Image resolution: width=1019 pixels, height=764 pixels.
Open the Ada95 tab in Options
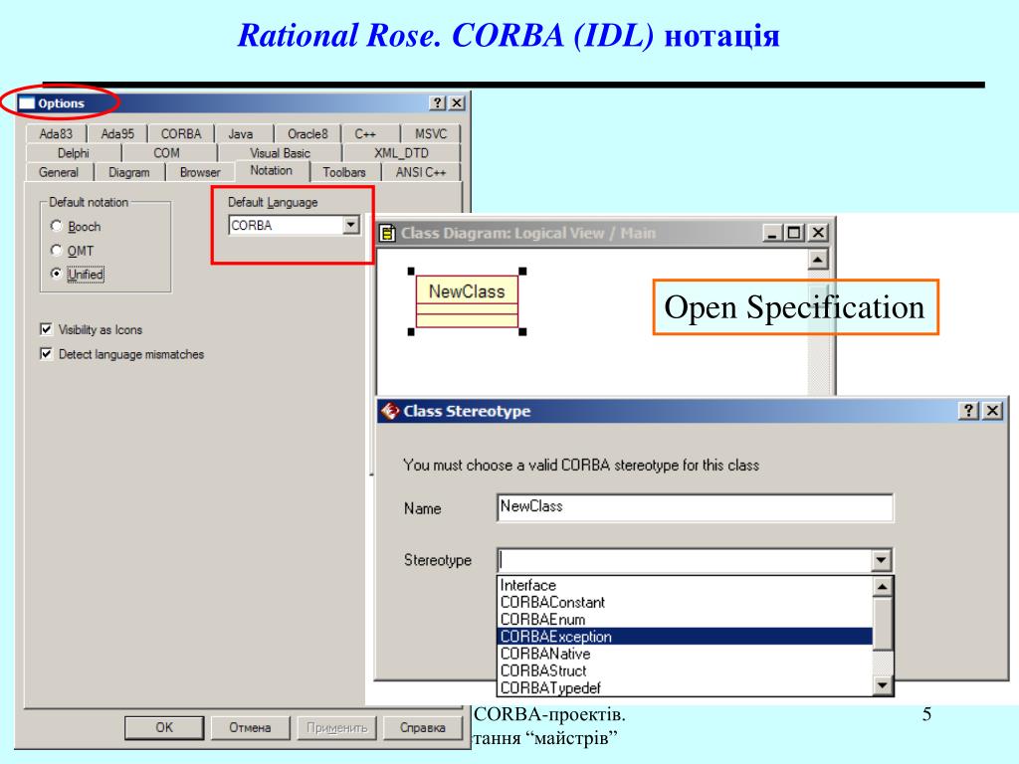(117, 134)
